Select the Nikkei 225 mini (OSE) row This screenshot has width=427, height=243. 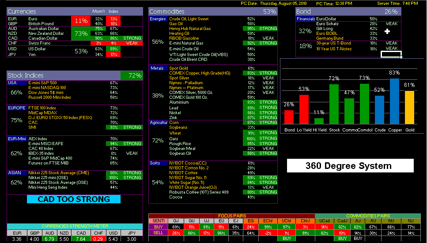[75, 177]
